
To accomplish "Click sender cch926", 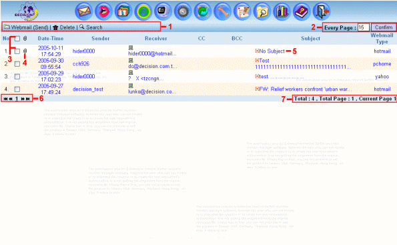I will pyautogui.click(x=81, y=64).
